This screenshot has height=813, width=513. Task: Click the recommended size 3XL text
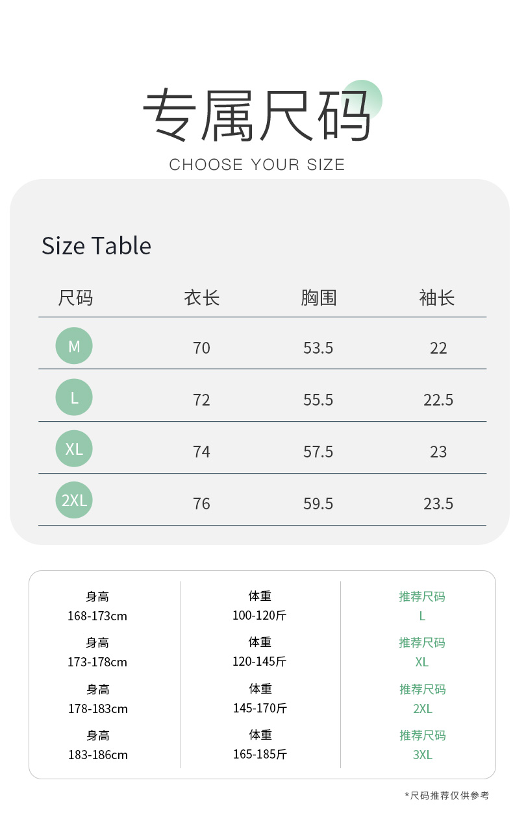pos(422,755)
